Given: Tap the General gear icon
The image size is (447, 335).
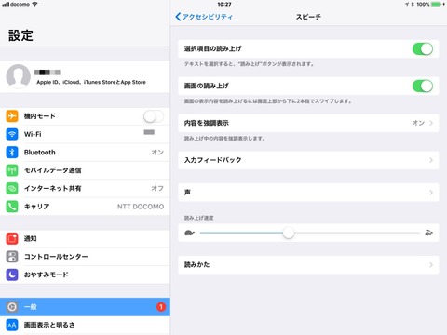Looking at the screenshot, I should coord(12,307).
